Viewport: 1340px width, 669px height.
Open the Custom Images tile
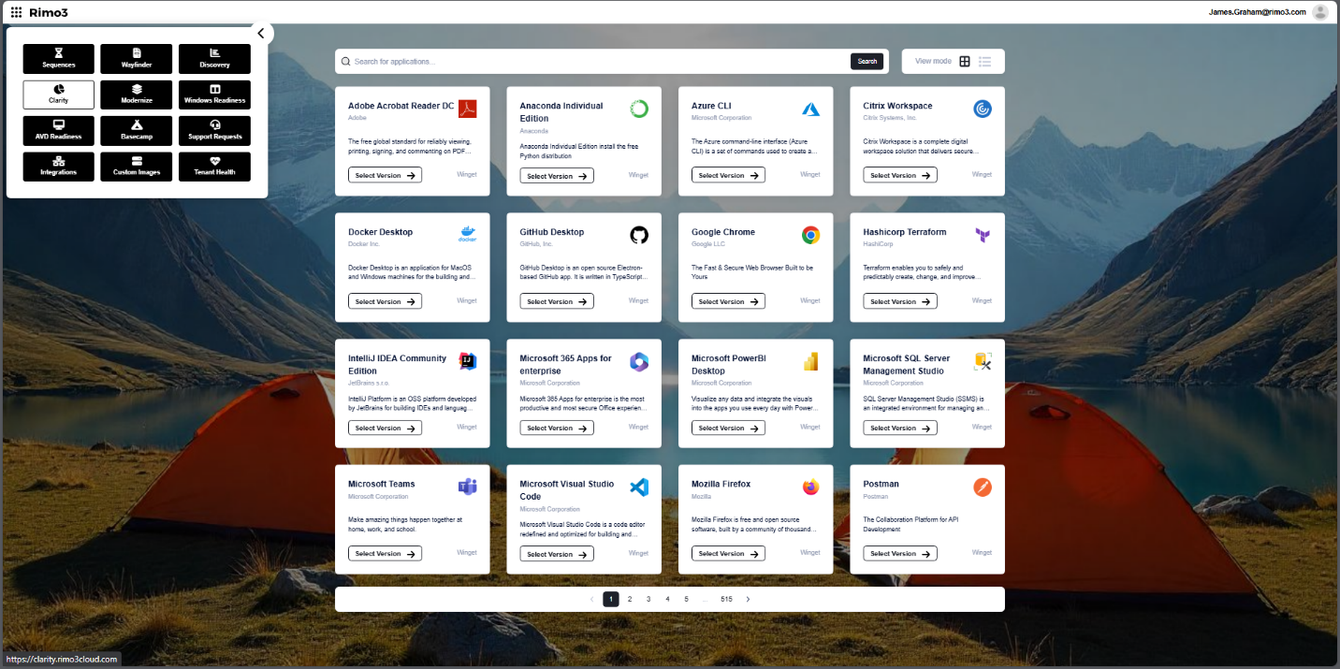(x=136, y=167)
